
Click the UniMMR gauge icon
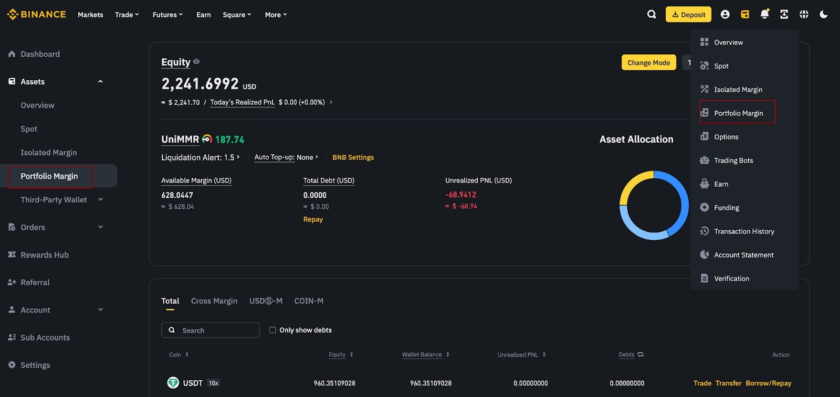point(207,139)
